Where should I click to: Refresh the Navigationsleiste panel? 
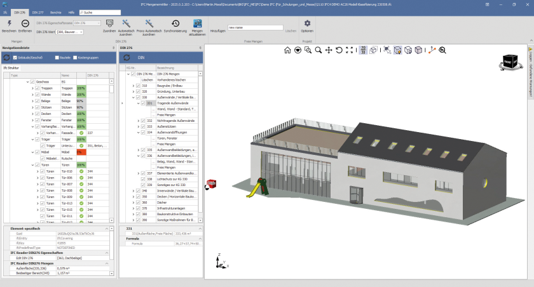coord(6,58)
